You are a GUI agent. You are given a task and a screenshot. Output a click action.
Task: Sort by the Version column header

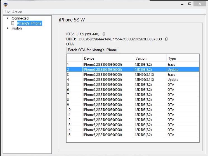[x=150, y=58]
